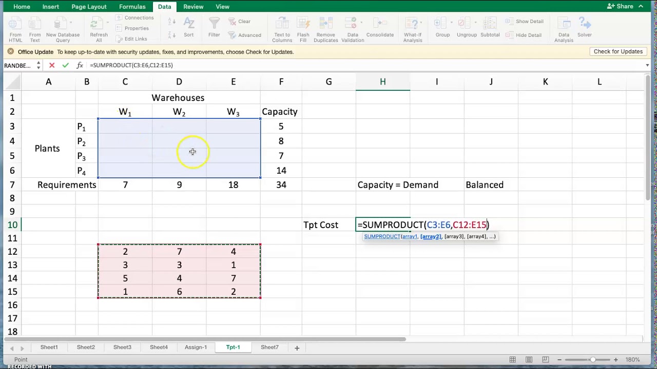
Task: Click the Consolidate icon
Action: point(380,24)
